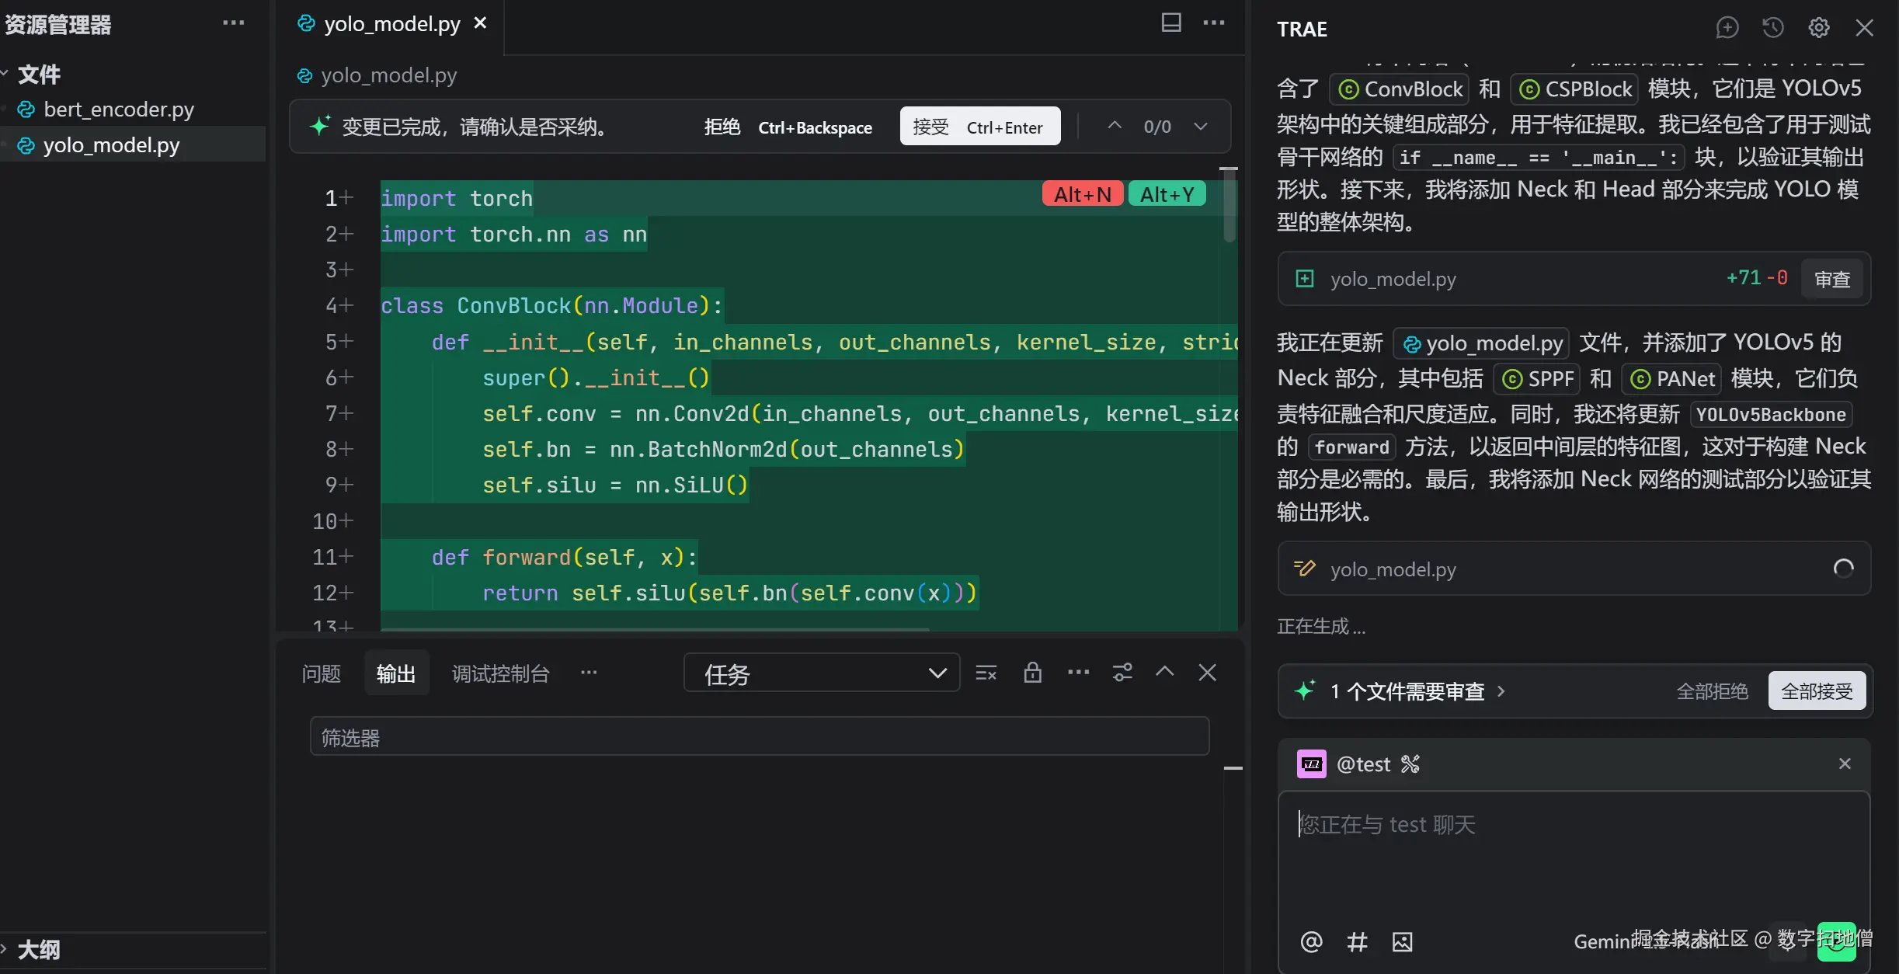Open TRAE settings gear icon
The width and height of the screenshot is (1899, 974).
point(1818,28)
